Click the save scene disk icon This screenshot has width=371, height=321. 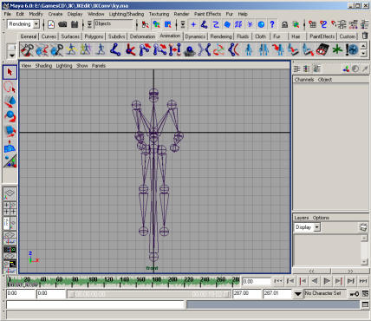pos(75,24)
